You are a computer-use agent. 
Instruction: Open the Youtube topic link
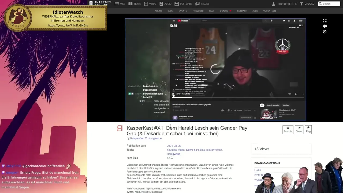pyautogui.click(x=172, y=150)
